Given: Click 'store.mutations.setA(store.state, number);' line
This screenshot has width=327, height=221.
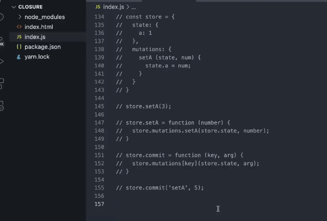Looking at the screenshot, I should pos(192,130).
